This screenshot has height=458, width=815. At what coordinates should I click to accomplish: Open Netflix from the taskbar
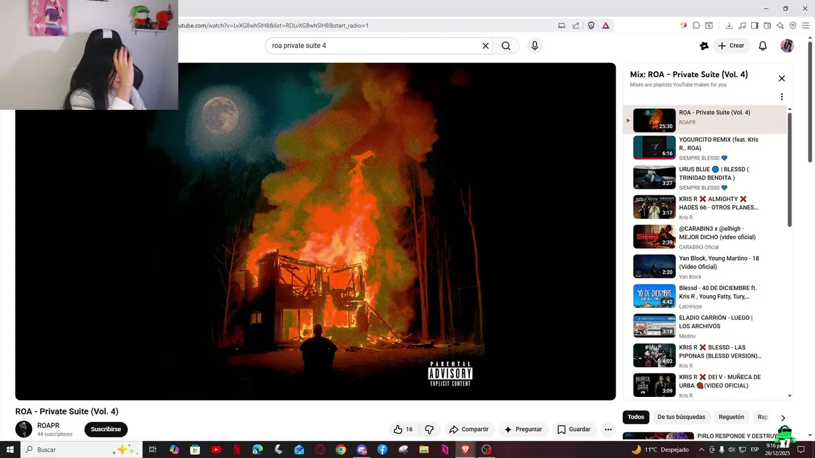click(x=236, y=450)
